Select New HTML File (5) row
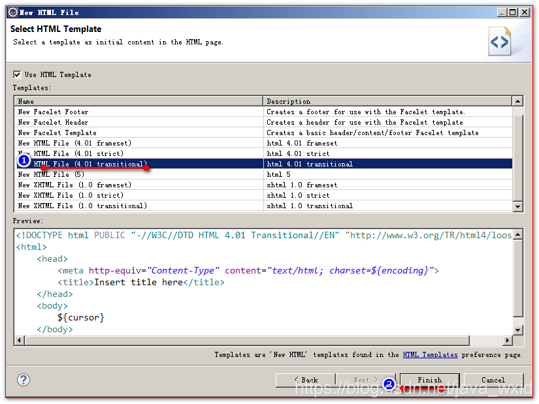The image size is (539, 404). (263, 174)
